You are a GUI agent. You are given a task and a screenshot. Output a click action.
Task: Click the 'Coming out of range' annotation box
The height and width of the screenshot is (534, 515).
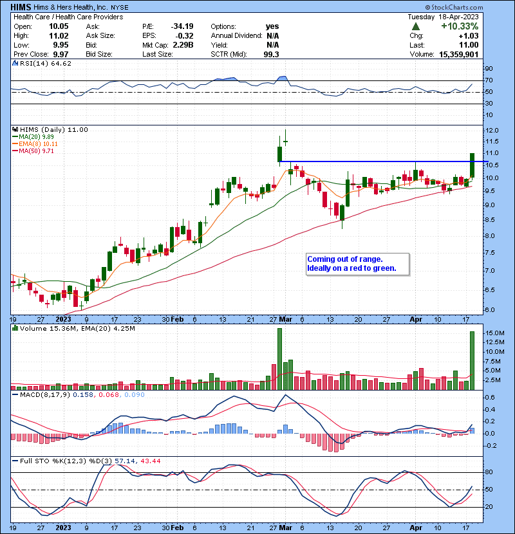[357, 264]
